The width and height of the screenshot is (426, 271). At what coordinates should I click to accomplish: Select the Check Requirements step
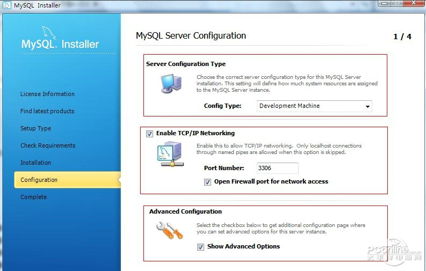(48, 145)
